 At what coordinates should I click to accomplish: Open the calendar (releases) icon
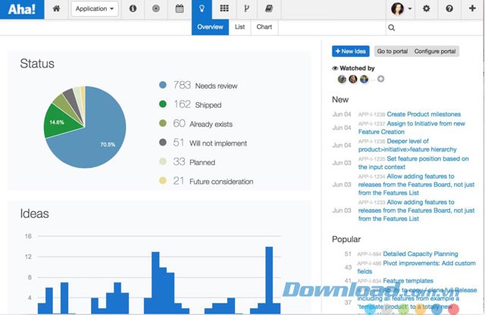point(180,9)
